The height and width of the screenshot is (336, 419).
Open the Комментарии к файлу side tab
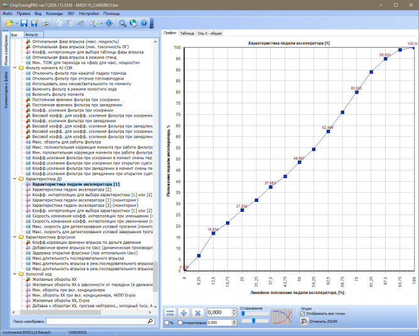click(x=6, y=90)
